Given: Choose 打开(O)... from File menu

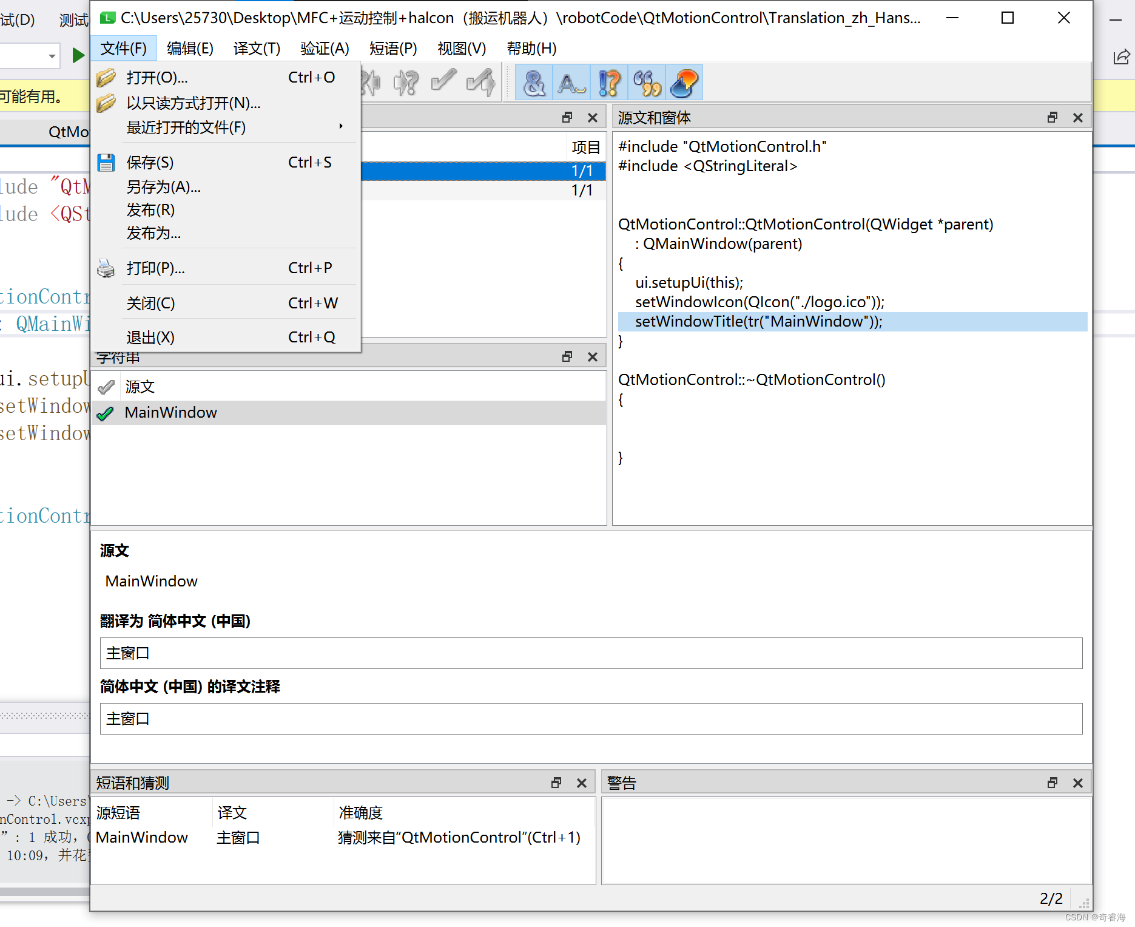Looking at the screenshot, I should pos(226,78).
